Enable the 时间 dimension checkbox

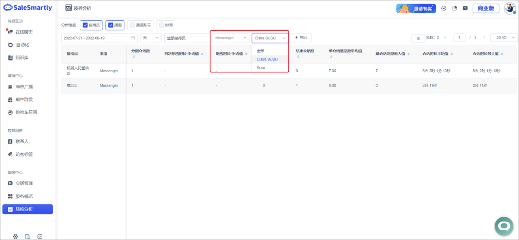point(161,25)
